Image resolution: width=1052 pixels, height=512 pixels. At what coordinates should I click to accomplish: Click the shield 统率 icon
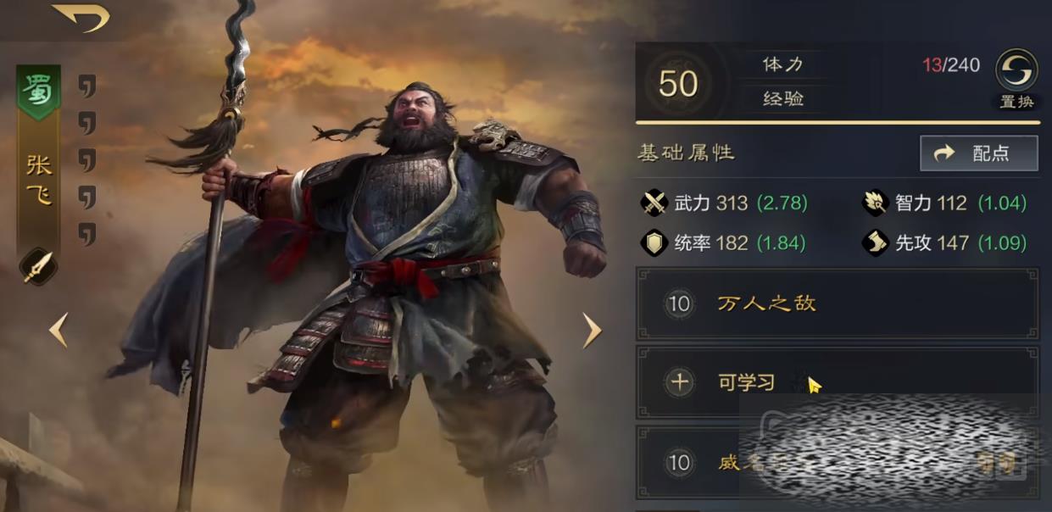pyautogui.click(x=655, y=243)
